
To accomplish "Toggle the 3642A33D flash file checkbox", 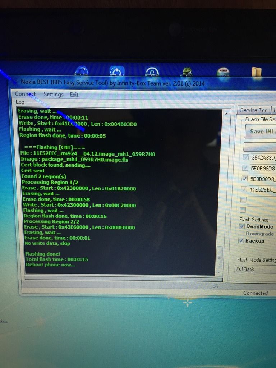I will [x=245, y=157].
